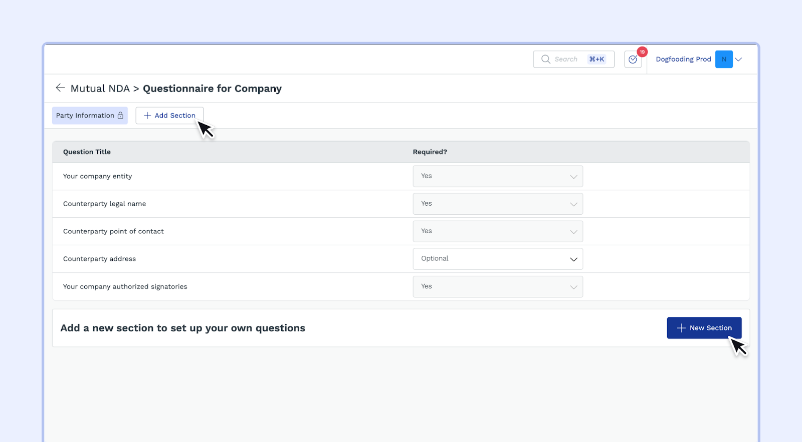Image resolution: width=802 pixels, height=442 pixels.
Task: Open Required dropdown for Counterparty point of contact
Action: point(498,231)
